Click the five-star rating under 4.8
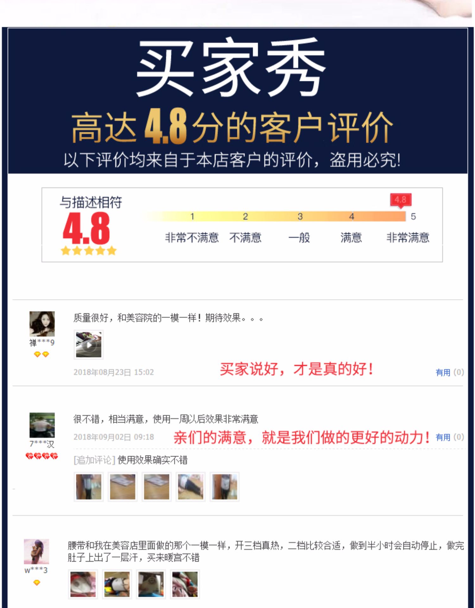The image size is (475, 608). point(89,251)
